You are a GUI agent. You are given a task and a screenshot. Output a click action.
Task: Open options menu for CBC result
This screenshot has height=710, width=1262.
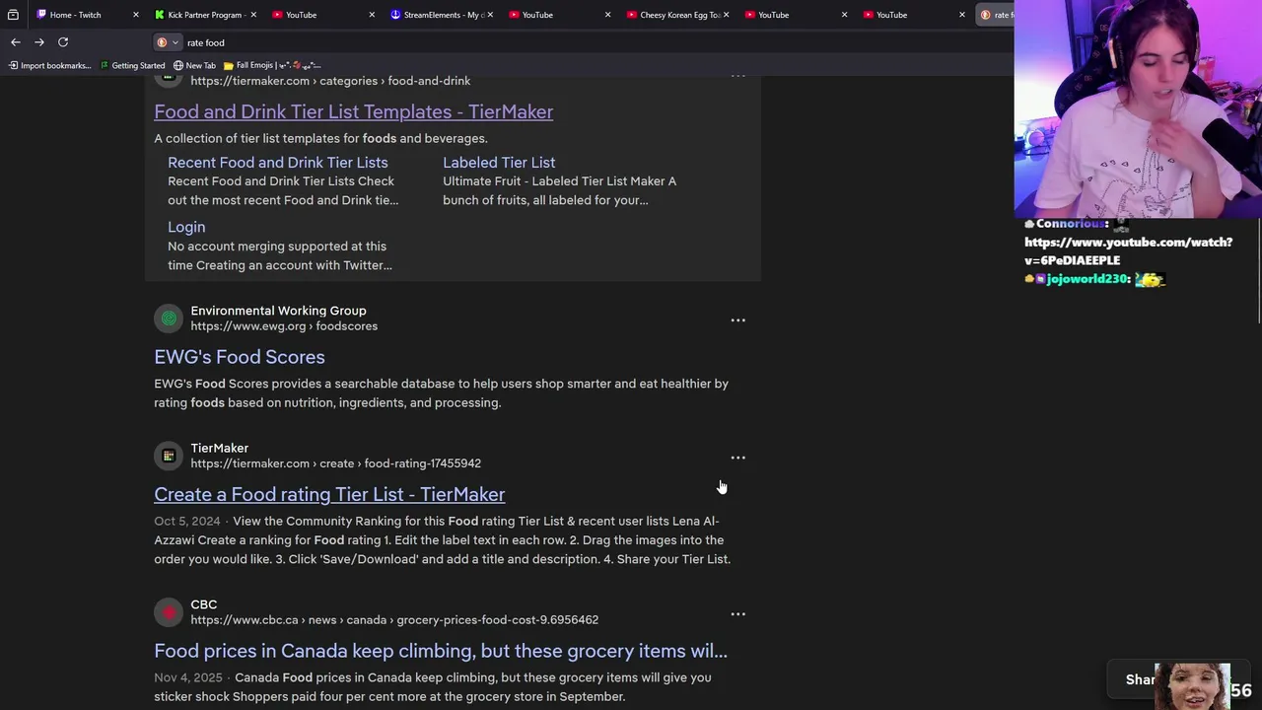pos(737,614)
